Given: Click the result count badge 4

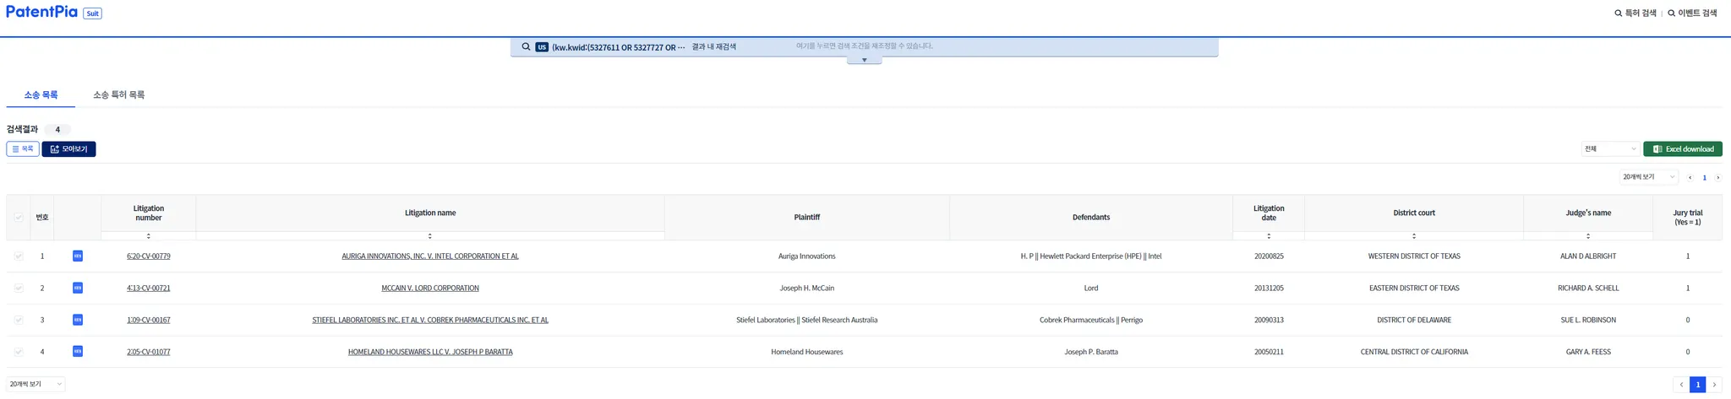Looking at the screenshot, I should pyautogui.click(x=57, y=130).
